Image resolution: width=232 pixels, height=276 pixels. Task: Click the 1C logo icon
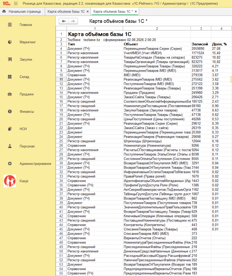pyautogui.click(x=6, y=4)
